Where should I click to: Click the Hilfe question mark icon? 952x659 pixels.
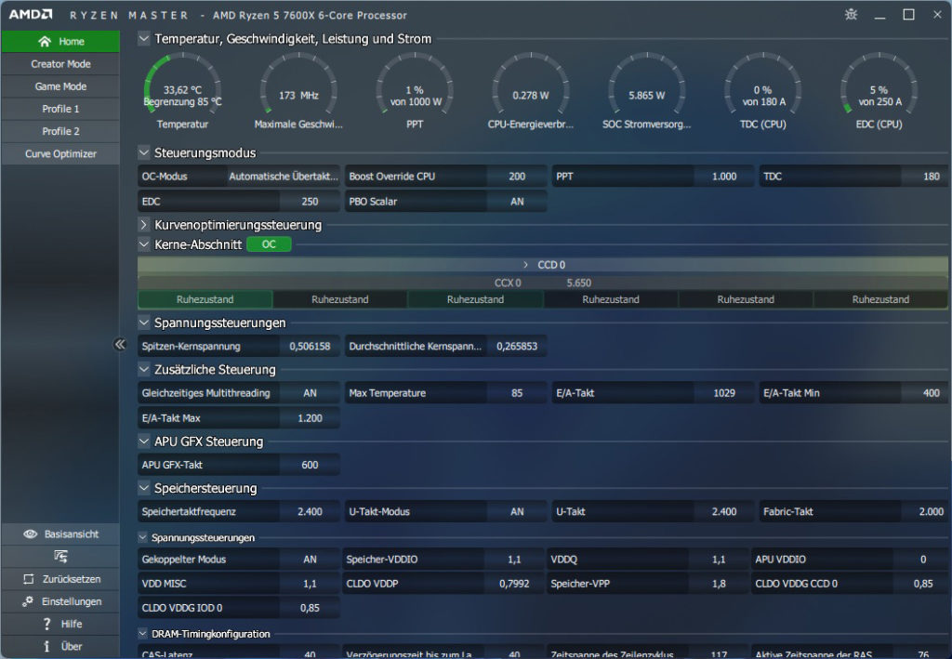(46, 624)
